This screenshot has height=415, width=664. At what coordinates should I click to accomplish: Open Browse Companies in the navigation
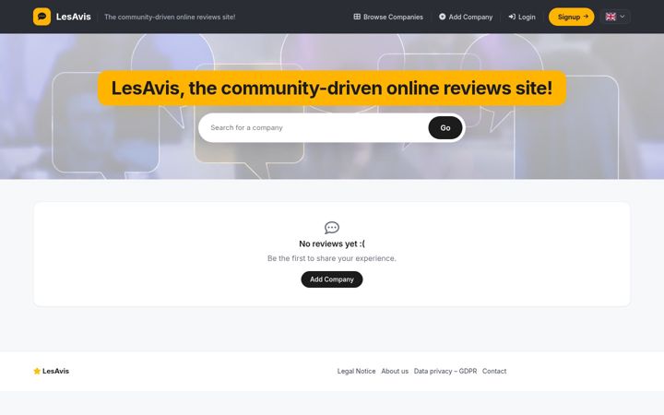(388, 17)
